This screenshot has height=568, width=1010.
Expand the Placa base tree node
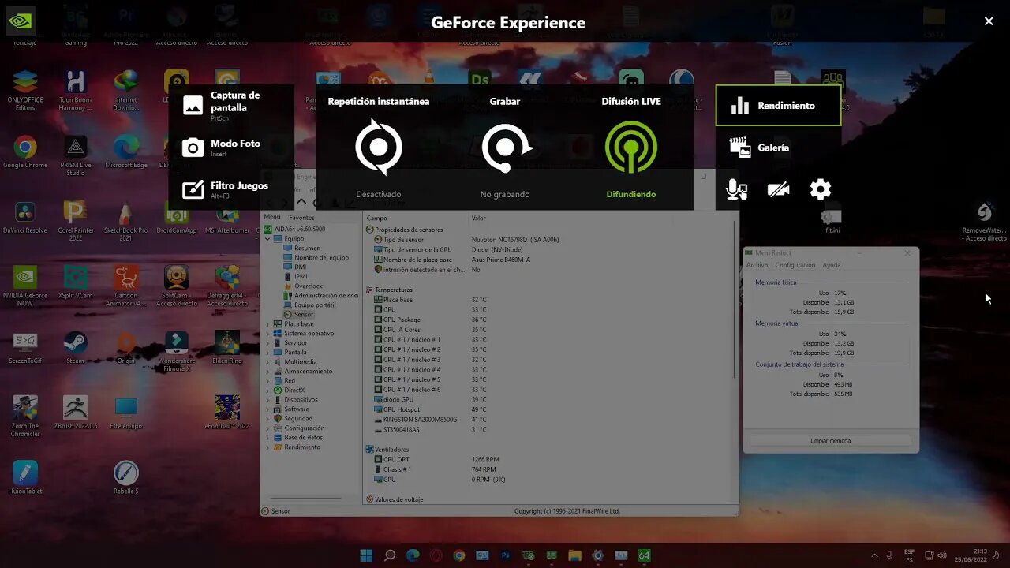click(x=267, y=323)
